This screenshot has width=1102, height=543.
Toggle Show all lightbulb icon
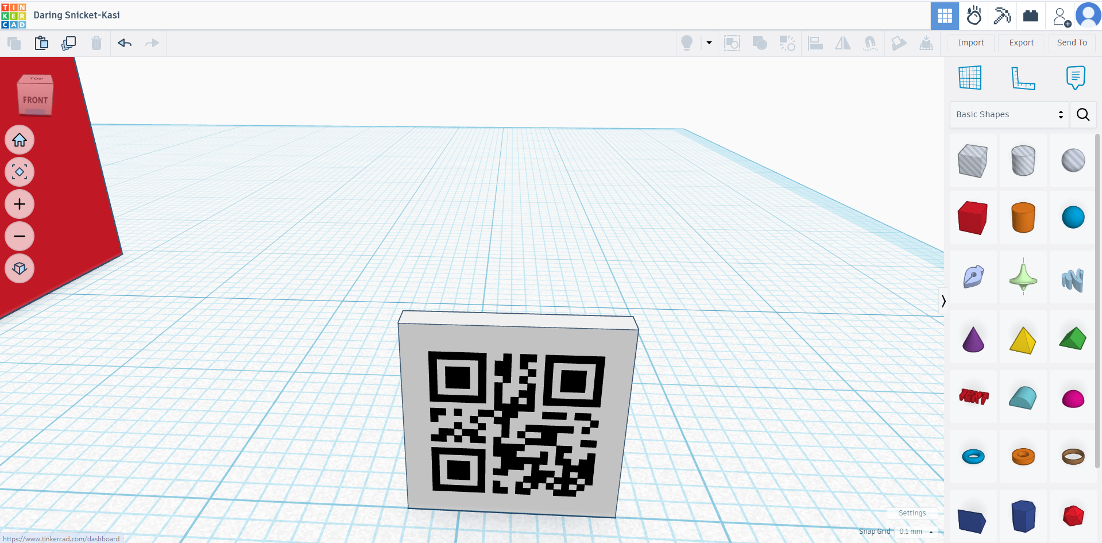687,43
